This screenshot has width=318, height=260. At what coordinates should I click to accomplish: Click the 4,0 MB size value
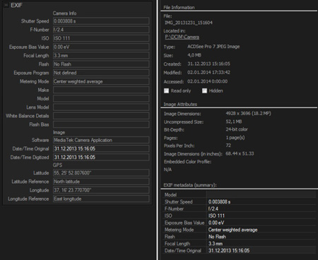194,55
